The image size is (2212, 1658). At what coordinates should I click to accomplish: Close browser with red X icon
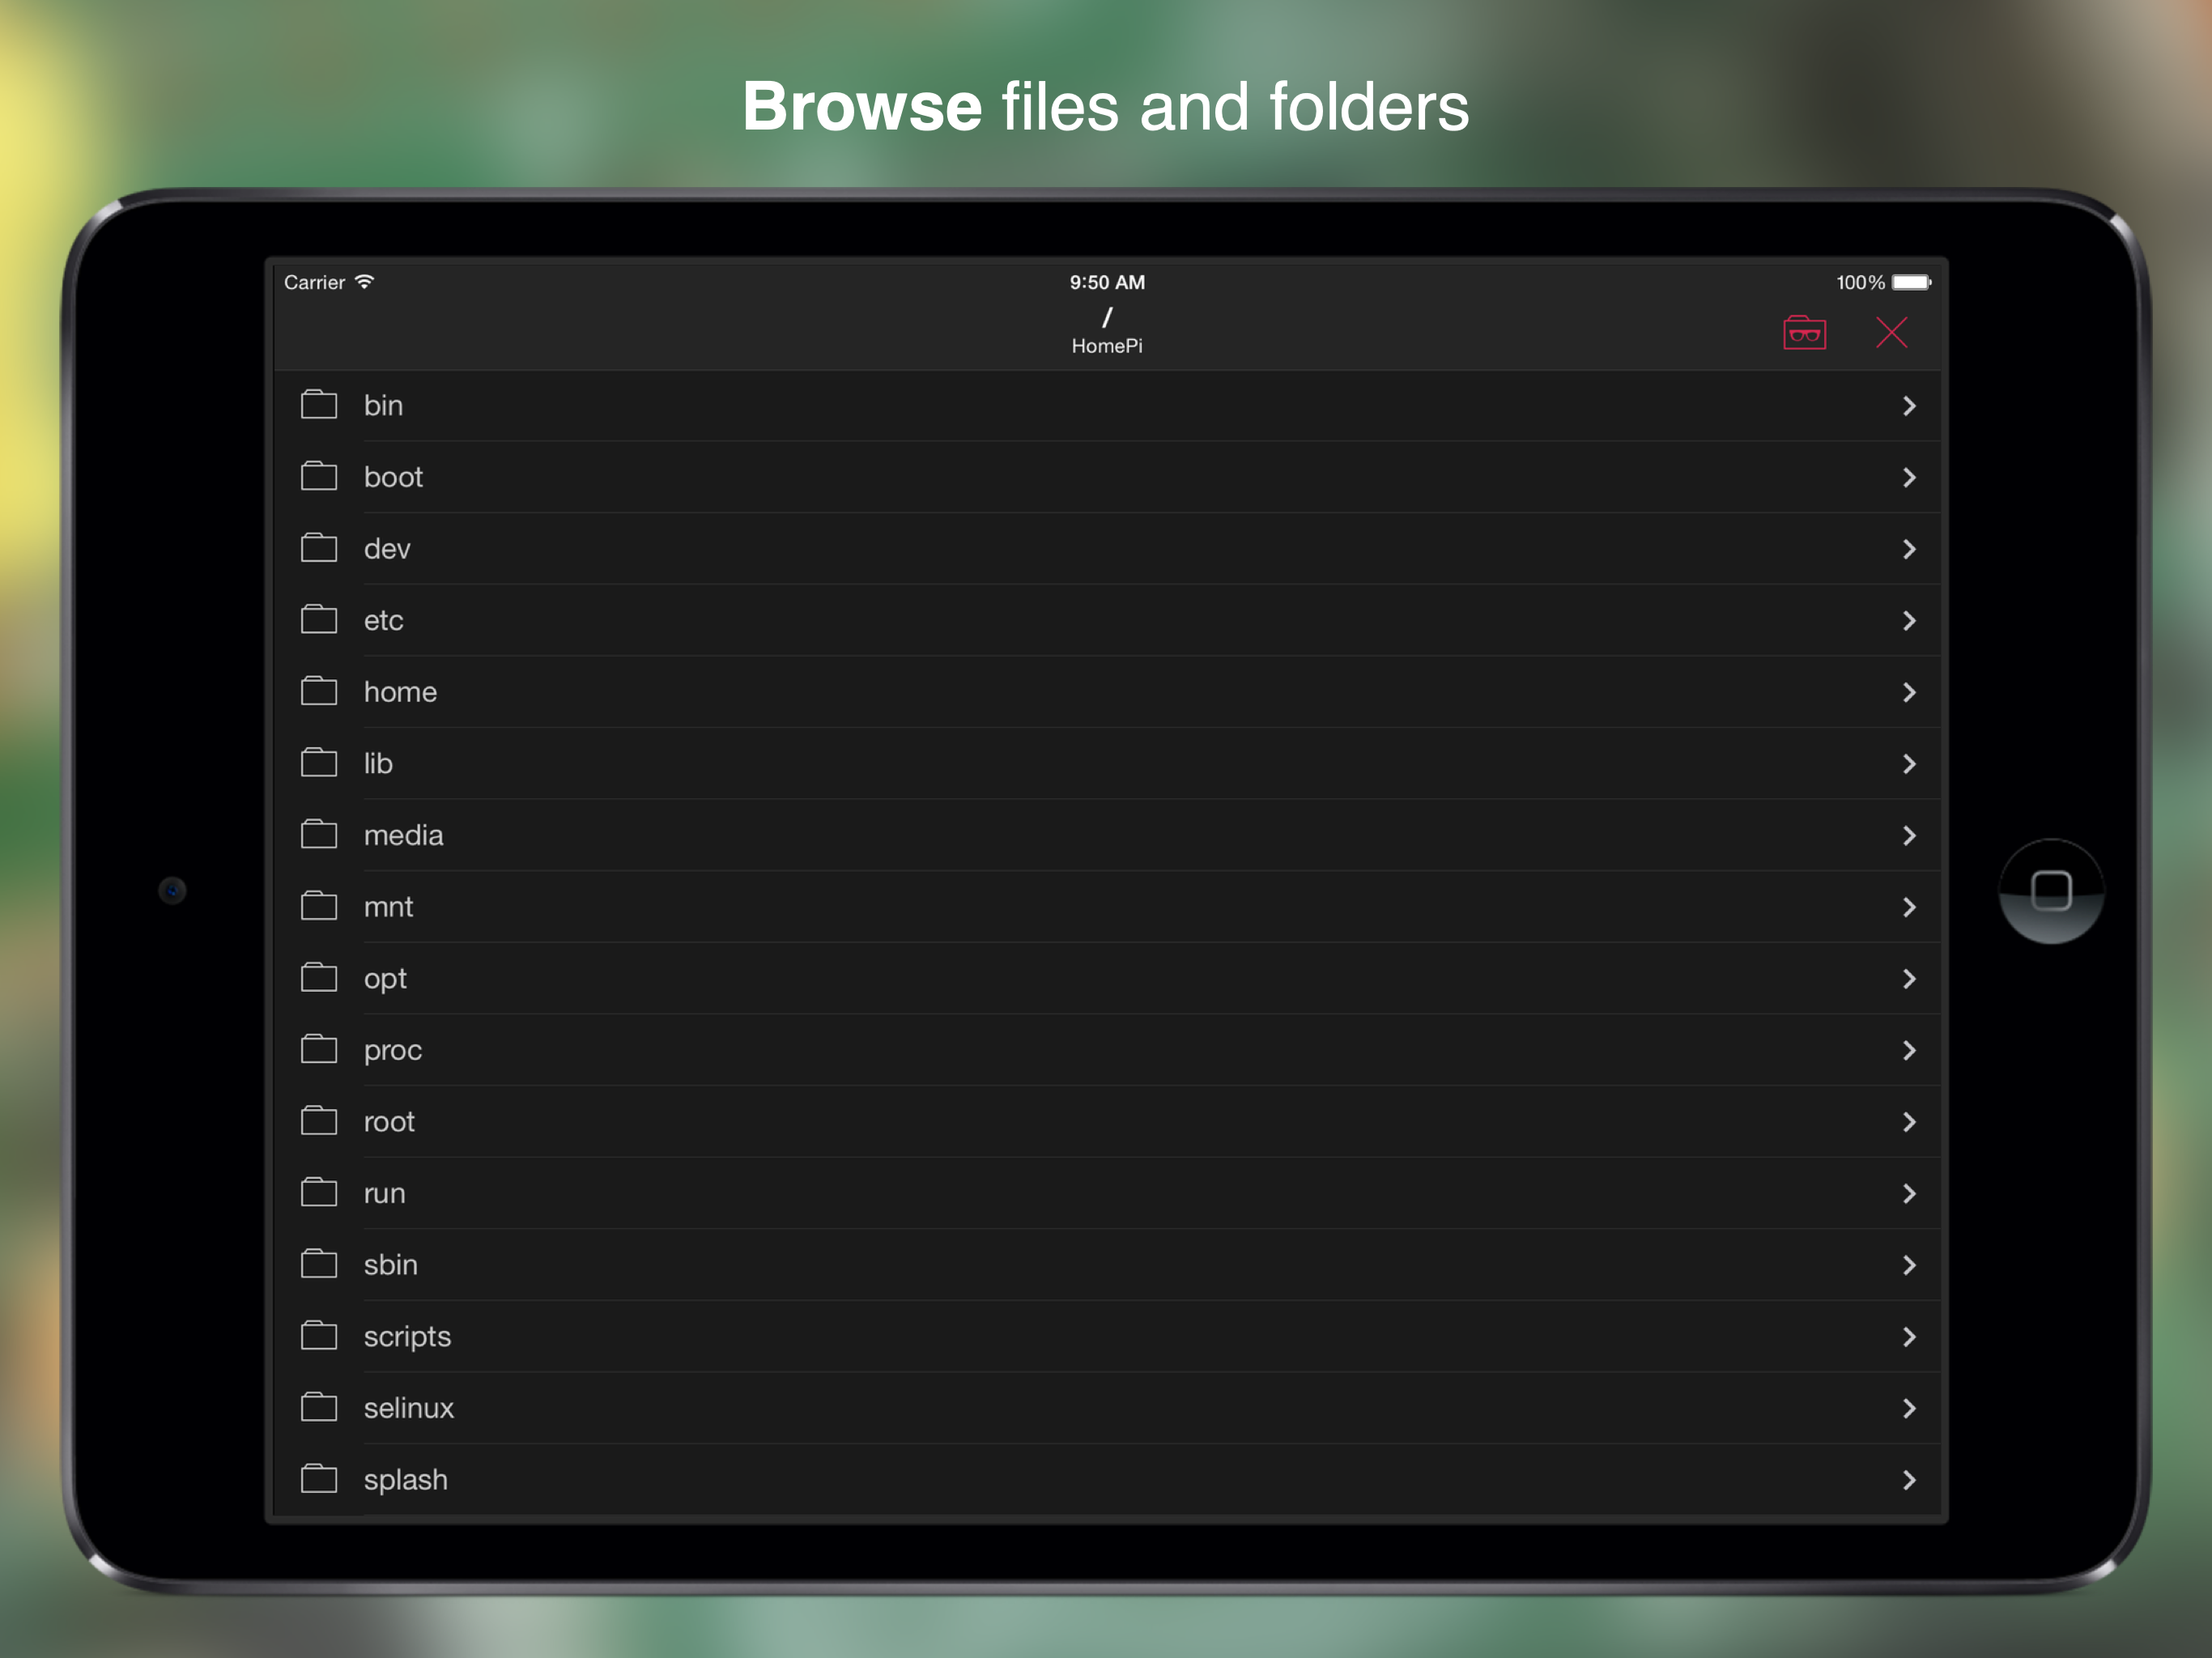click(x=1891, y=333)
